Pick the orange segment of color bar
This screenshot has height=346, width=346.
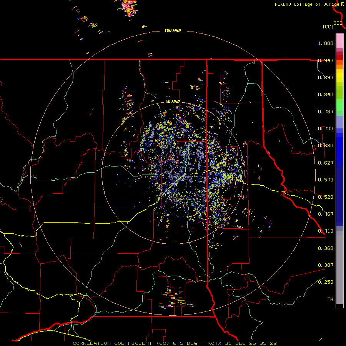[339, 64]
